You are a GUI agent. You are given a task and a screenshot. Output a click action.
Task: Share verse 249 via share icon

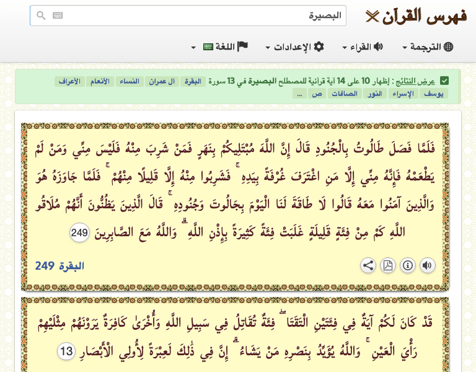pyautogui.click(x=368, y=266)
